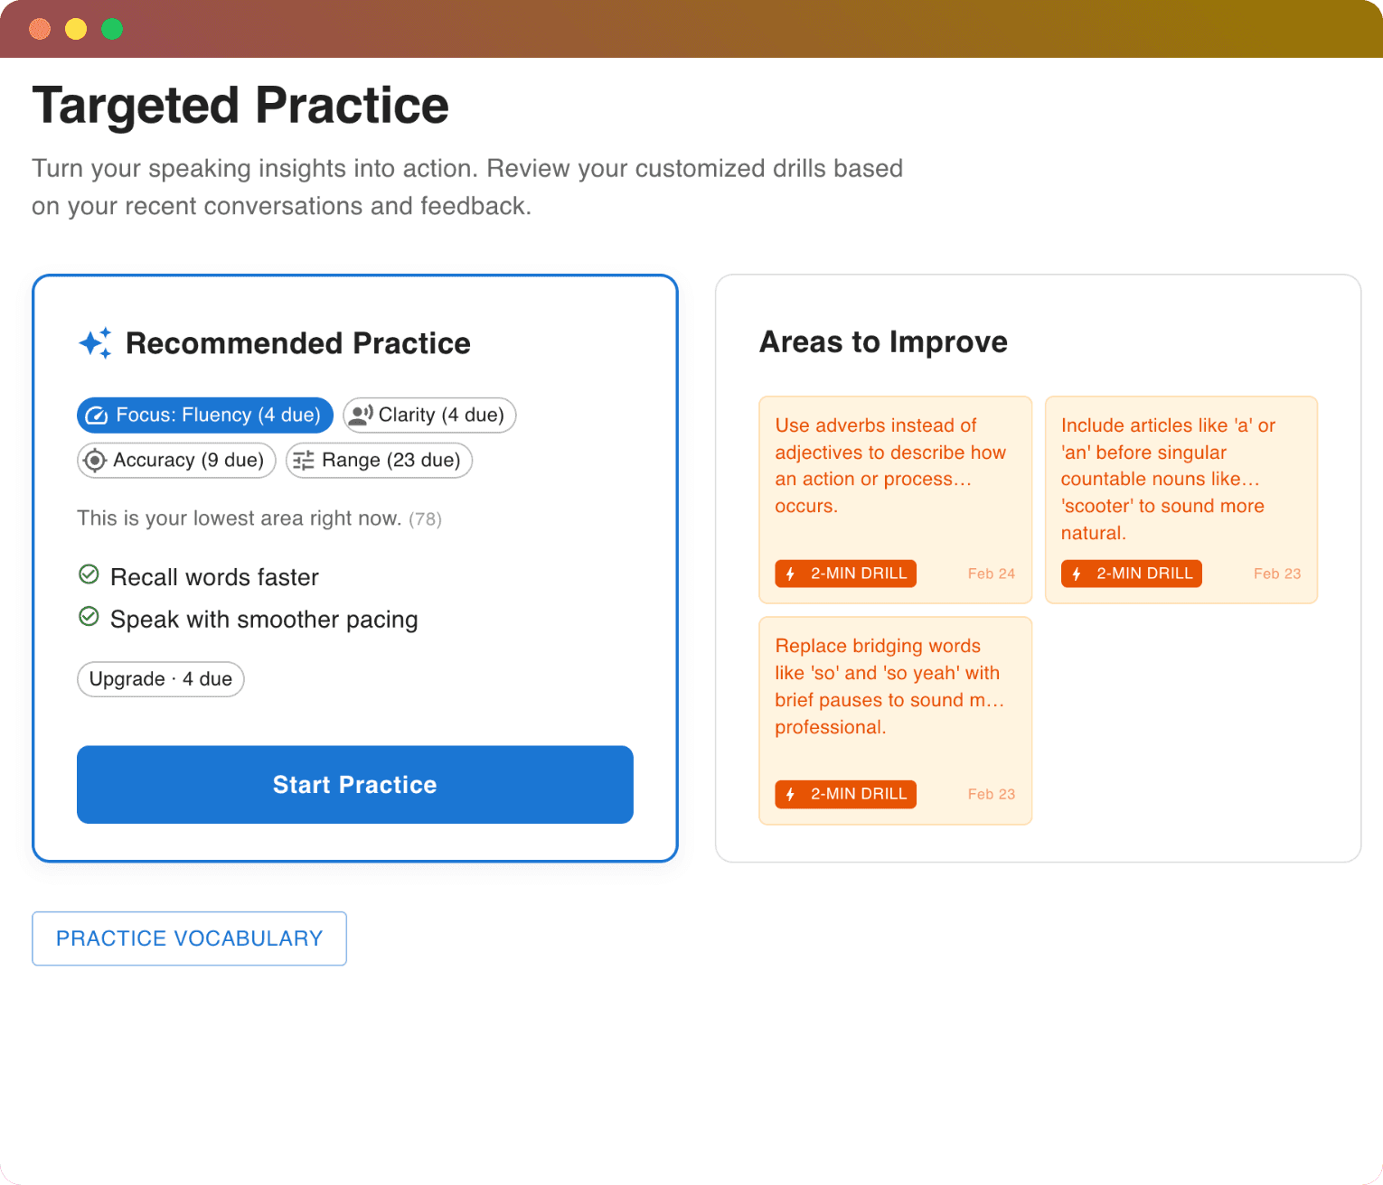Click the speaking-person icon in Clarity chip

(361, 415)
